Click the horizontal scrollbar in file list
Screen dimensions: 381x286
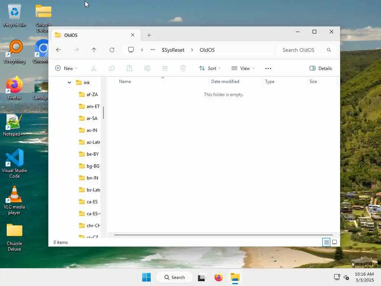[223, 235]
